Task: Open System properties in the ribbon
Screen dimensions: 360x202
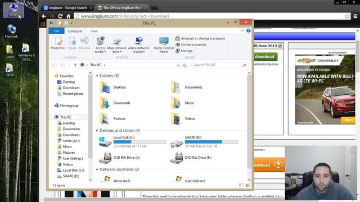Action: click(191, 45)
